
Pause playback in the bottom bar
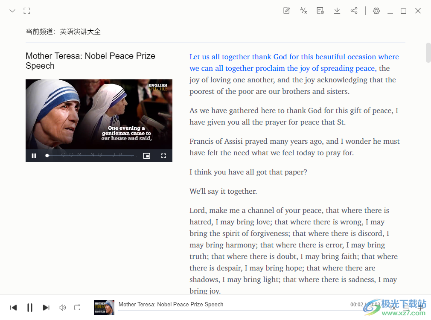pos(30,307)
